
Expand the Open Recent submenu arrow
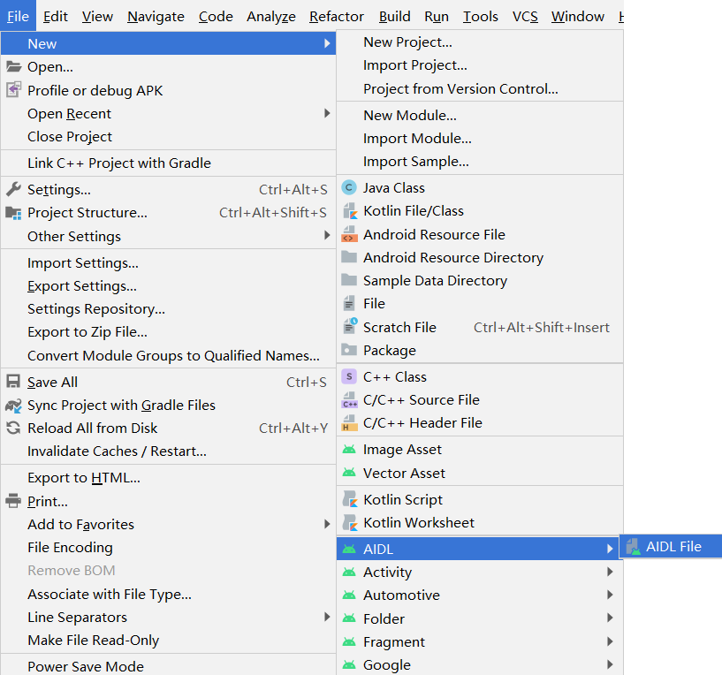(x=327, y=113)
